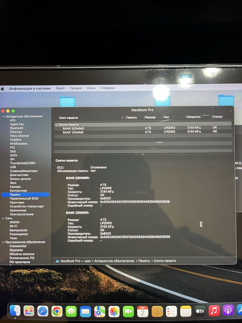Open the Информация о системе menu
The height and width of the screenshot is (323, 242).
click(x=30, y=89)
